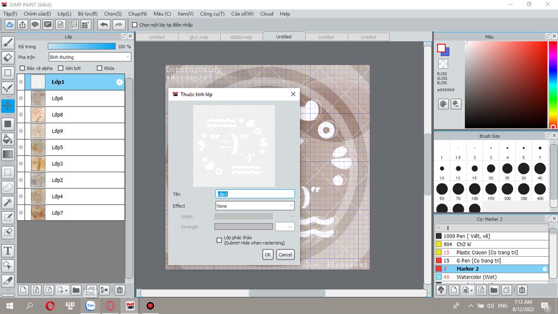558x314 pixels.
Task: Select the Eyedropper tool
Action: click(x=8, y=281)
